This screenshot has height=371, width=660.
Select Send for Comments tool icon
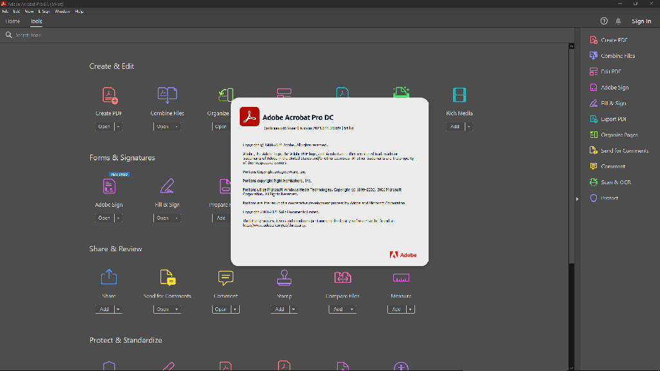pyautogui.click(x=168, y=277)
